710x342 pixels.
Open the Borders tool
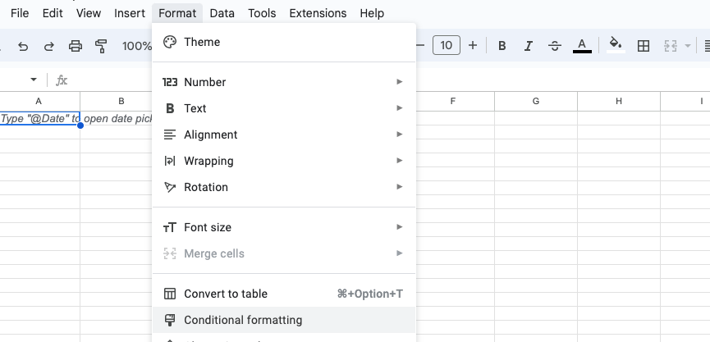643,45
